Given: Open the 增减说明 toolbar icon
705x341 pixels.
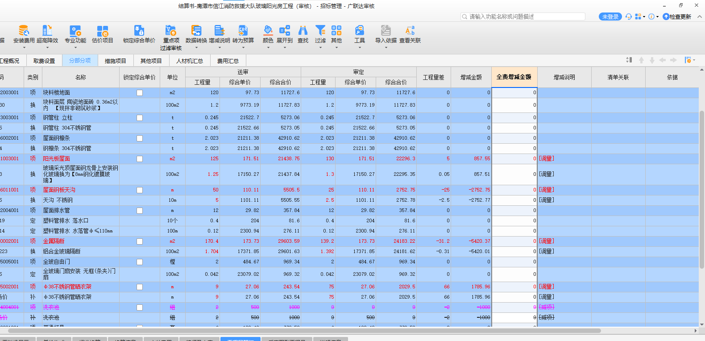Looking at the screenshot, I should [x=220, y=31].
